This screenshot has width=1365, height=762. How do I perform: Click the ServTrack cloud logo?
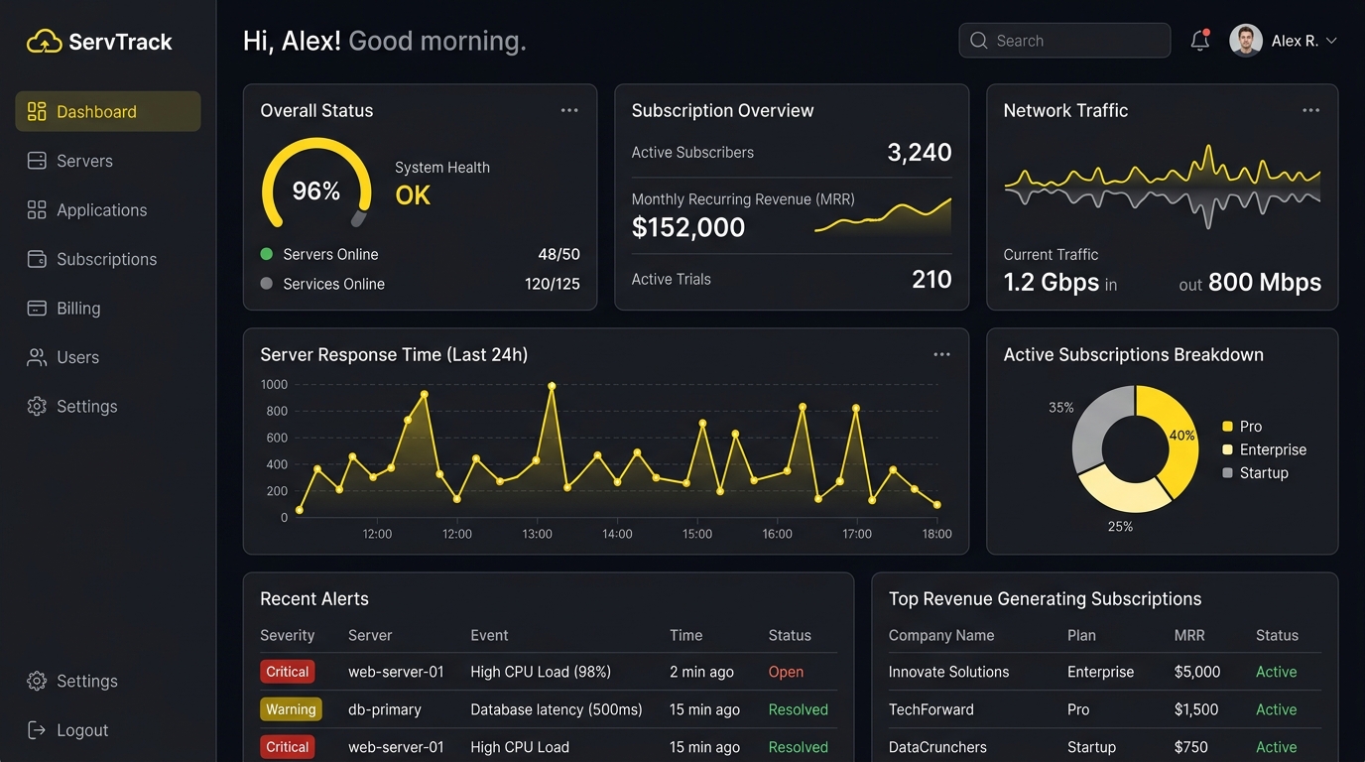click(44, 41)
